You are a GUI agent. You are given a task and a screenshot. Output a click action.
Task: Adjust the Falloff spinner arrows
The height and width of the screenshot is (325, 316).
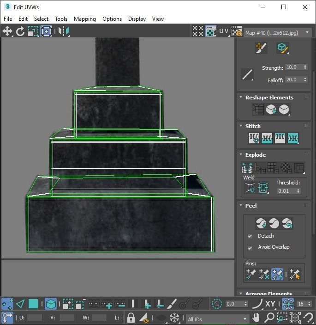coord(305,80)
